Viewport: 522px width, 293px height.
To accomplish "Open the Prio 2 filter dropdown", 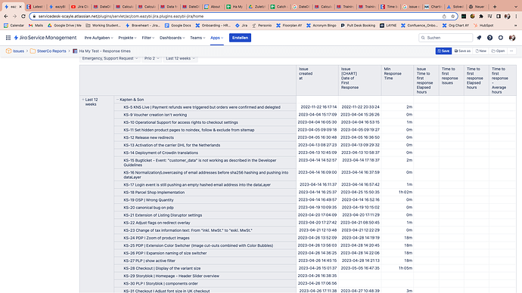I will coord(152,58).
